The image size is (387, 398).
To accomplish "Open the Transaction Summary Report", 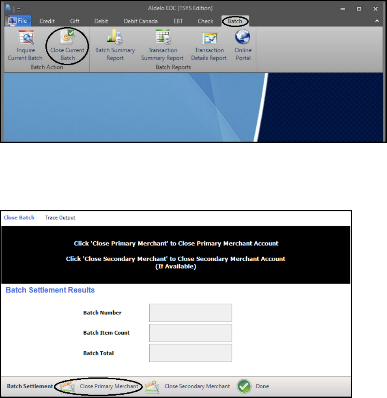I will point(162,45).
